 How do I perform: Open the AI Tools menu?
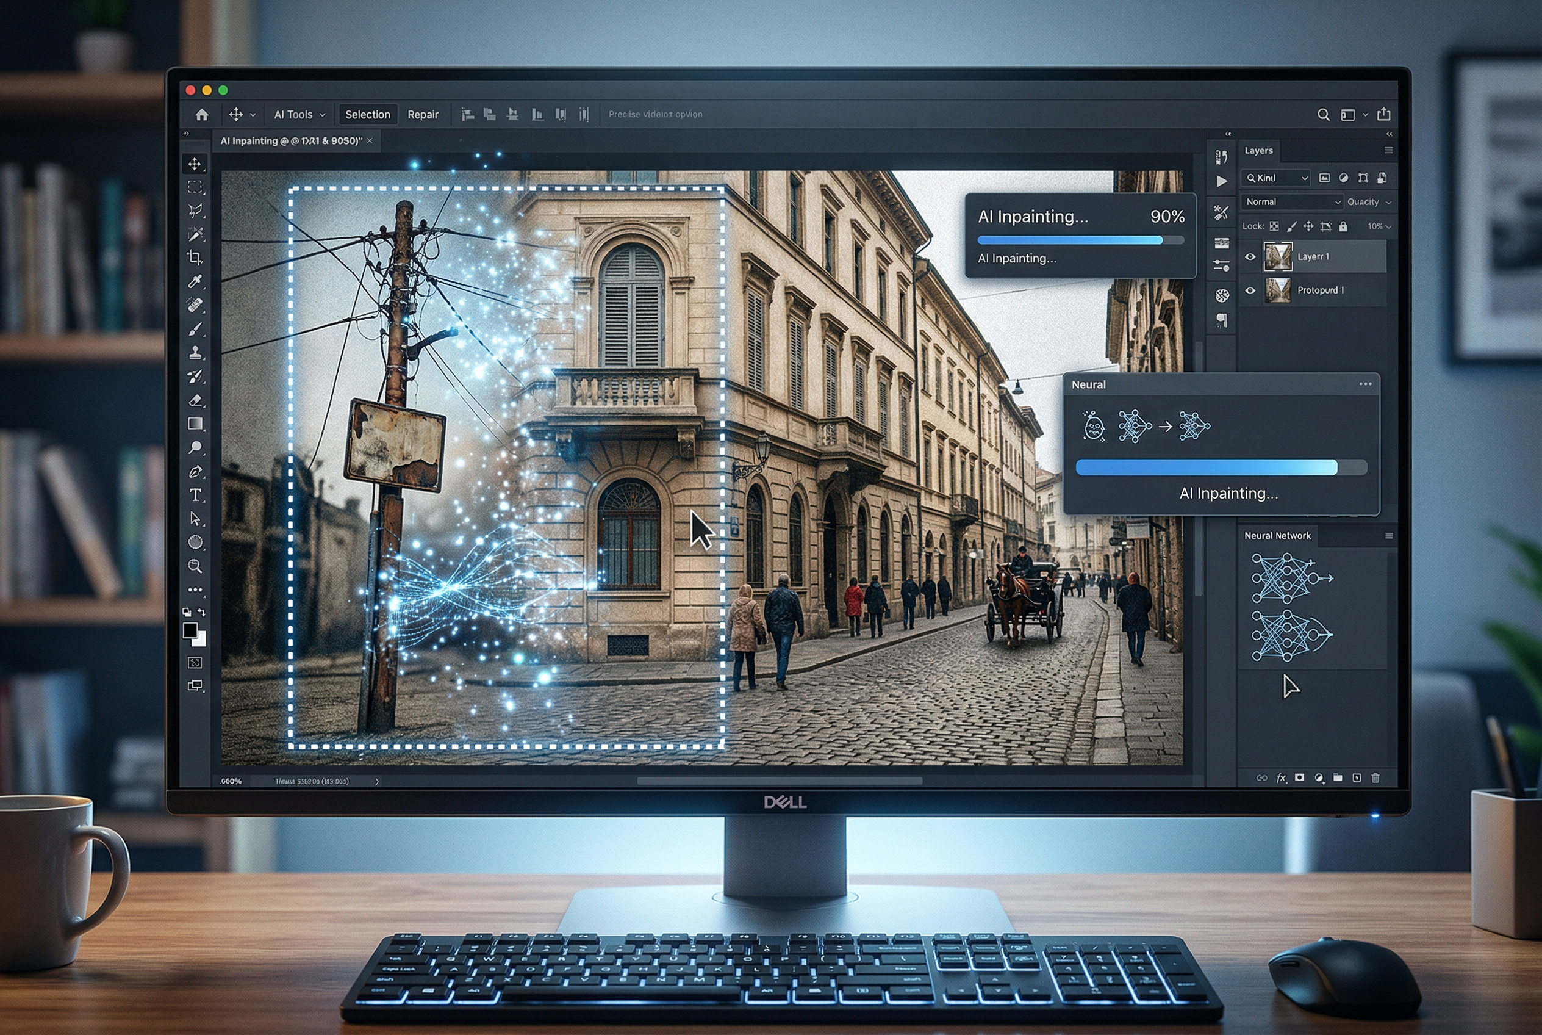tap(298, 114)
